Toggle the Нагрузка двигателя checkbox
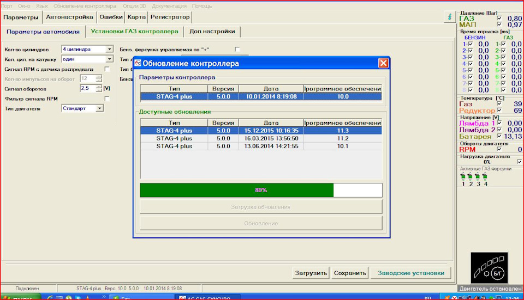Viewport: 524px width, 300px height. [x=519, y=162]
